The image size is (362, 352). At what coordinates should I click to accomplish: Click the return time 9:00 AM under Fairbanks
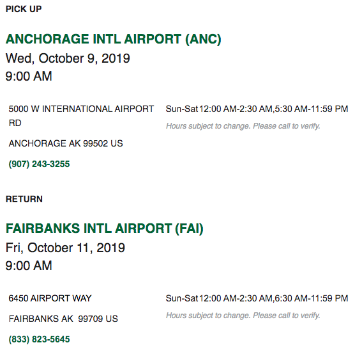click(29, 266)
